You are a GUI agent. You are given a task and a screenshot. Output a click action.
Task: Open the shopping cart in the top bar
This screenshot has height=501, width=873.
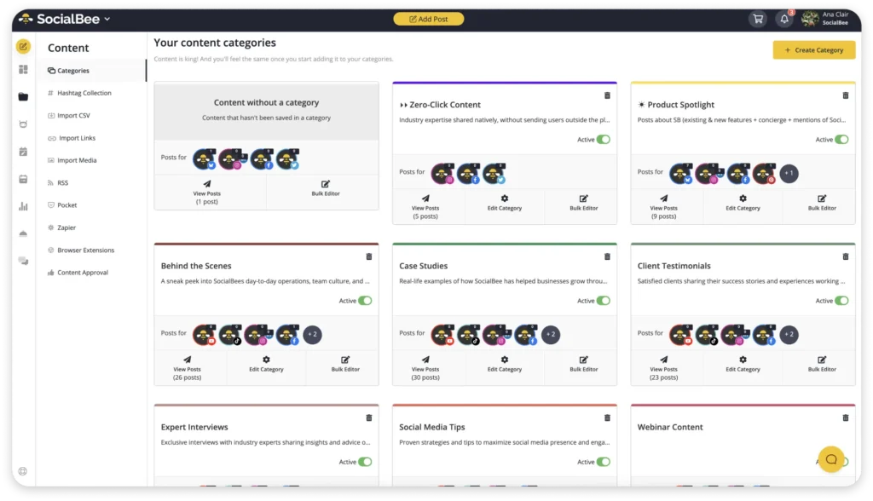[757, 18]
